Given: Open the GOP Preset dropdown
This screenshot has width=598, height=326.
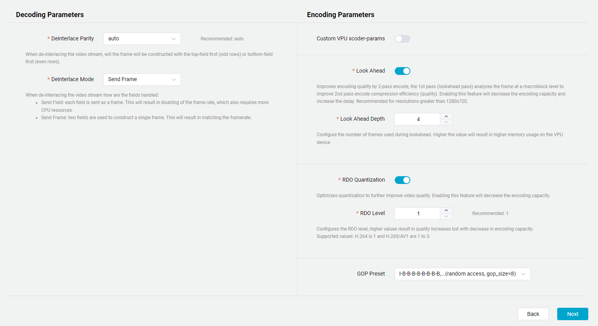Looking at the screenshot, I should point(462,274).
